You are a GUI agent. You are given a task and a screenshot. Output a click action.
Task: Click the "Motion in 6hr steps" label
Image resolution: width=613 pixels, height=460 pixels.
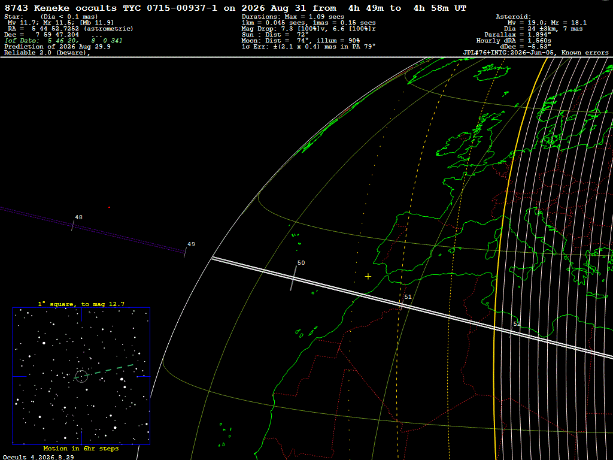(x=81, y=448)
